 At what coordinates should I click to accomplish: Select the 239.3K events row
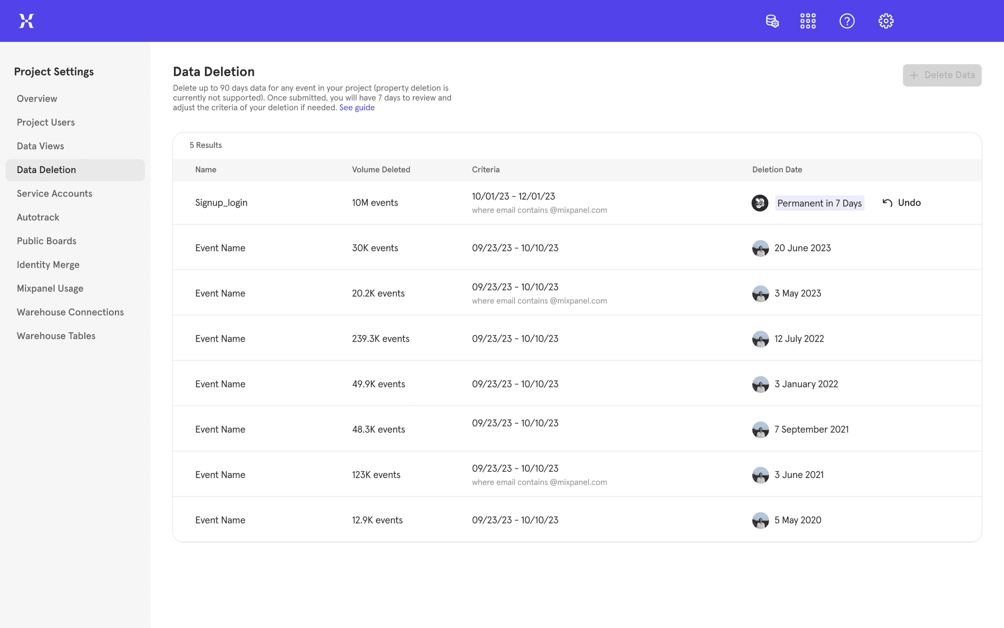click(380, 339)
